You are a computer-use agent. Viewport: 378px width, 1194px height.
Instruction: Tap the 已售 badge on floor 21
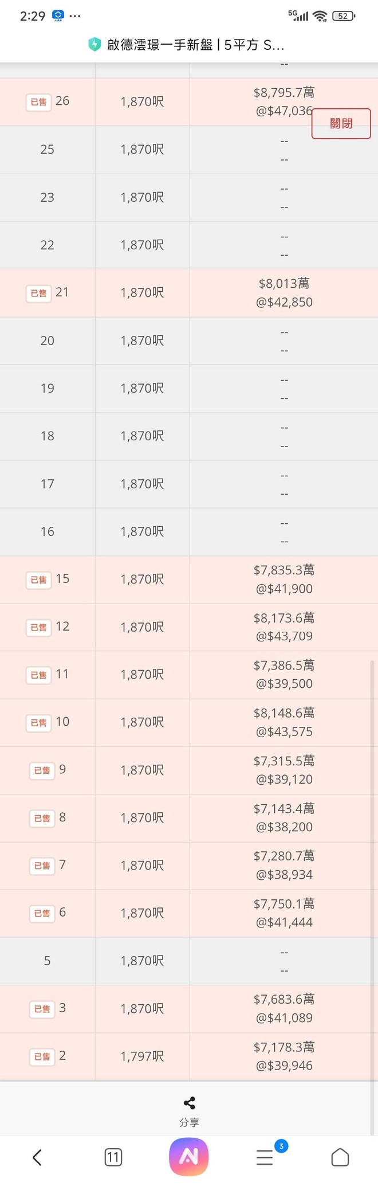[38, 293]
